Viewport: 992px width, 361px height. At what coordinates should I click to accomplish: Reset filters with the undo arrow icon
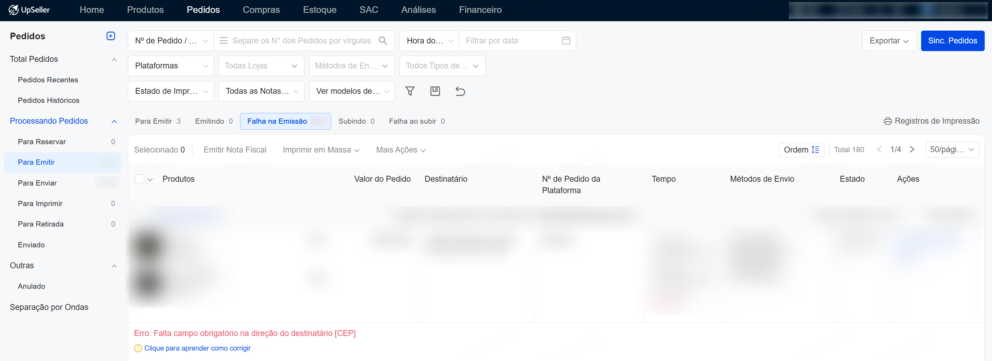pos(460,91)
